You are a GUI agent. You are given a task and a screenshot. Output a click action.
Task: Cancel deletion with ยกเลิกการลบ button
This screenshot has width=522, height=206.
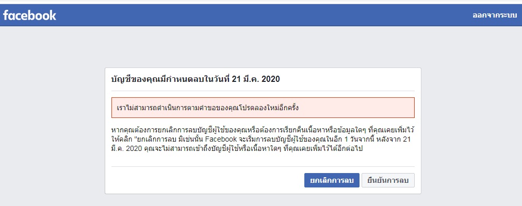pyautogui.click(x=332, y=180)
